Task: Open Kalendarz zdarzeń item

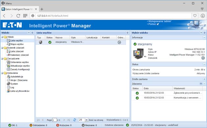Action: coord(19,55)
